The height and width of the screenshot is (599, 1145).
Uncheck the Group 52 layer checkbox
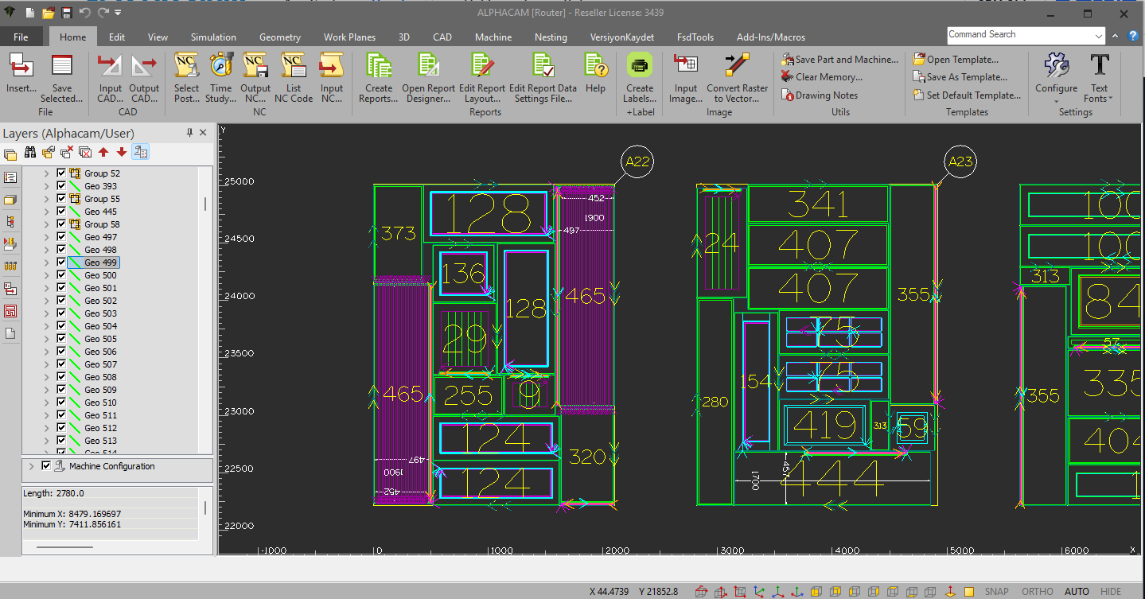pyautogui.click(x=61, y=173)
